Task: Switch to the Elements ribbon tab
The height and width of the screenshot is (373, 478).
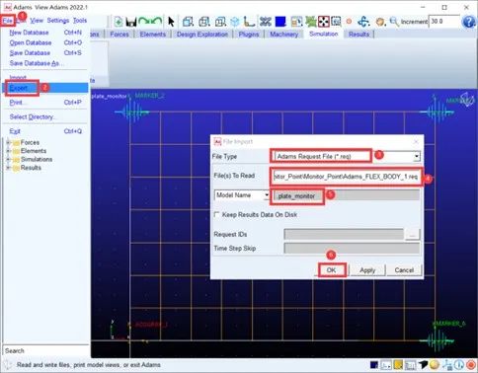Action: 153,35
